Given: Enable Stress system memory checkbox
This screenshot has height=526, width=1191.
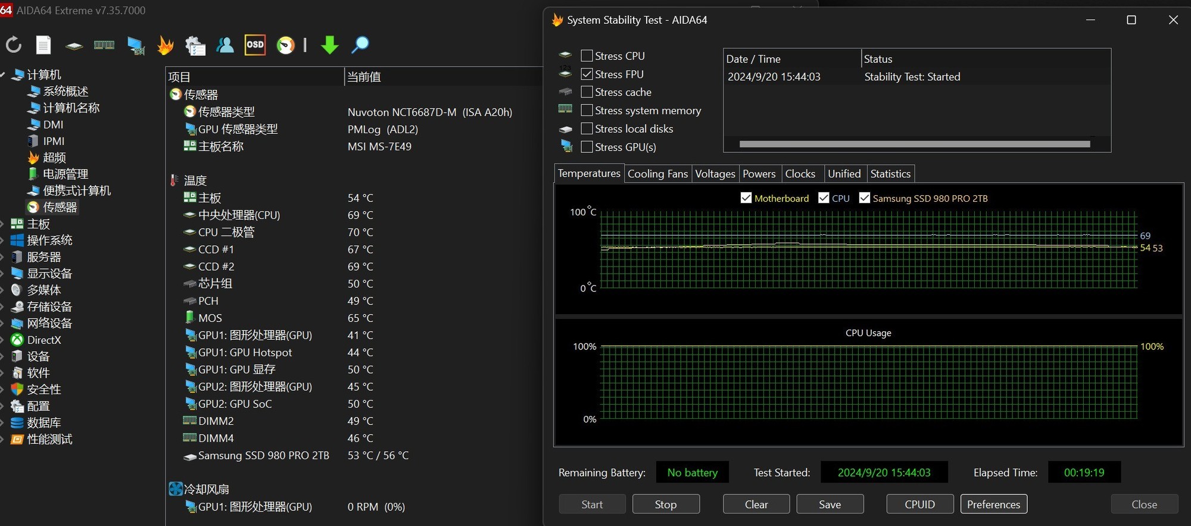Looking at the screenshot, I should [x=587, y=111].
